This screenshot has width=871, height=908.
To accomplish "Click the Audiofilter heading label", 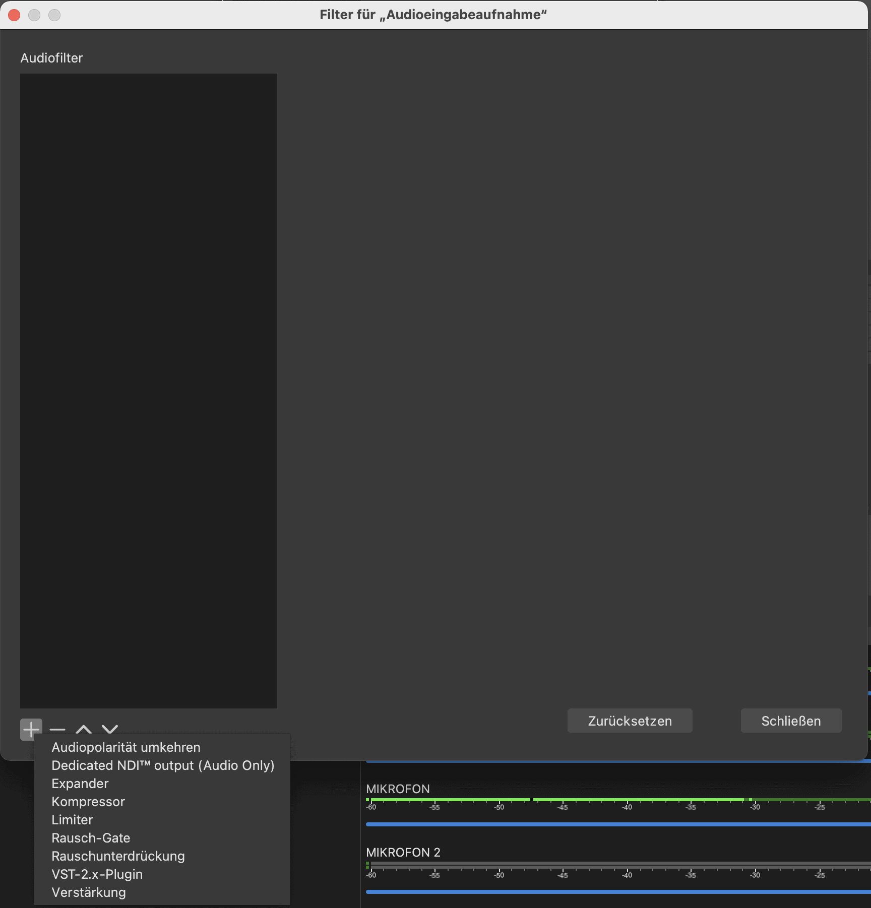I will pos(51,58).
